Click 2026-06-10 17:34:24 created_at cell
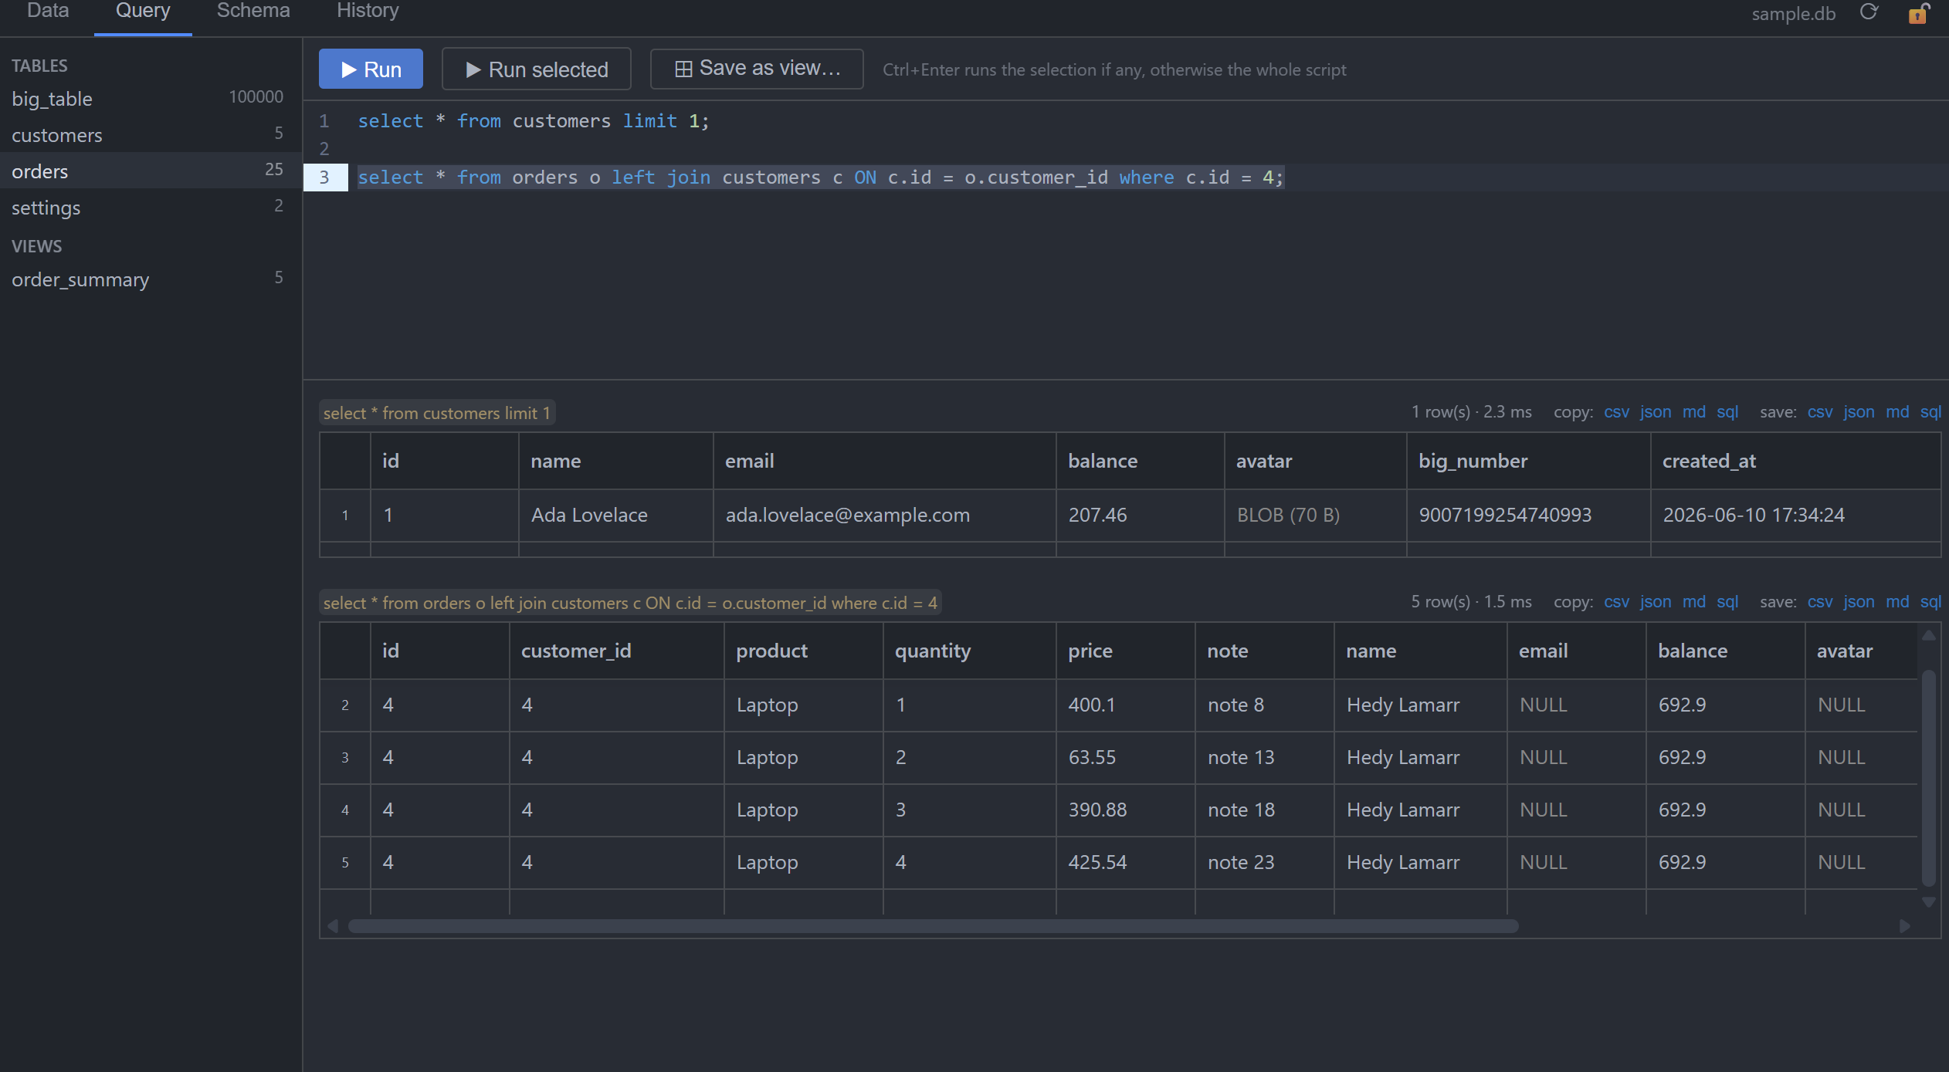1949x1072 pixels. pos(1795,515)
